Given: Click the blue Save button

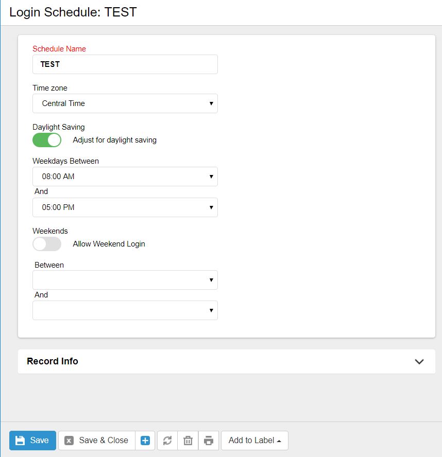Looking at the screenshot, I should point(32,441).
